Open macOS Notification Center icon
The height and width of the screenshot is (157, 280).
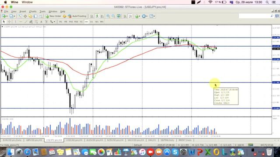tap(274, 2)
